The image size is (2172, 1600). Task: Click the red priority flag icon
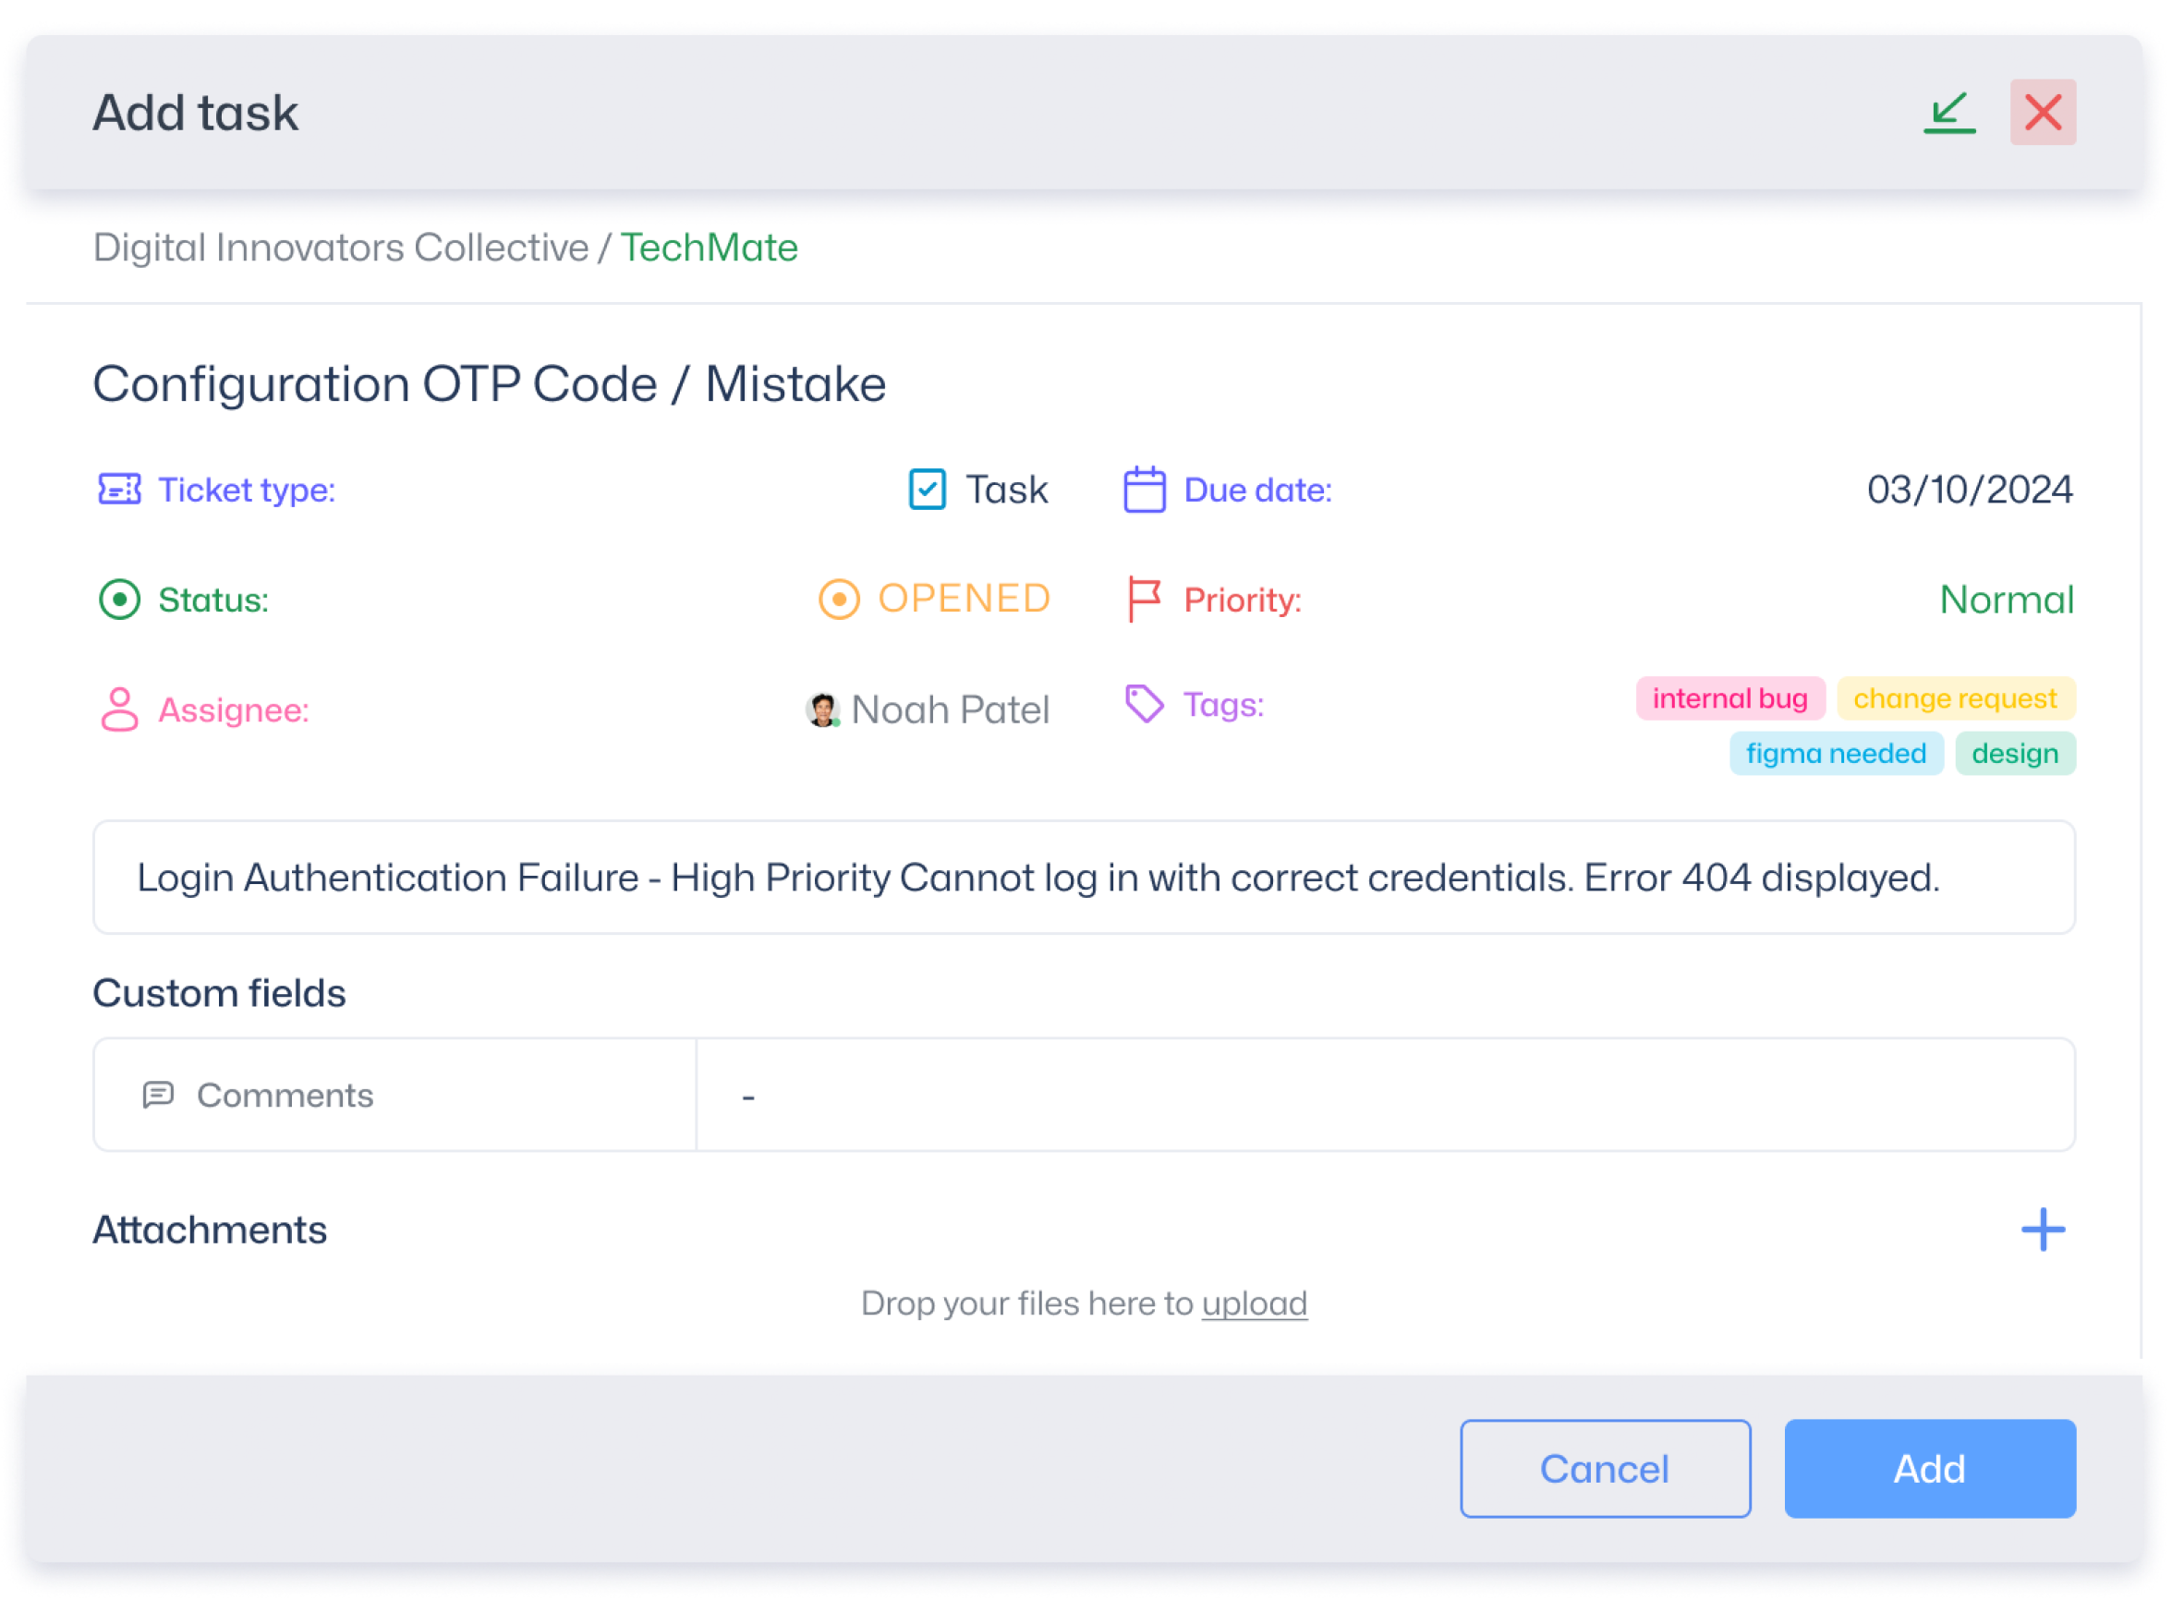tap(1145, 600)
